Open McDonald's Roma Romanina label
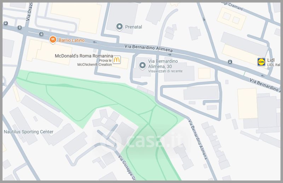 pyautogui.click(x=84, y=56)
